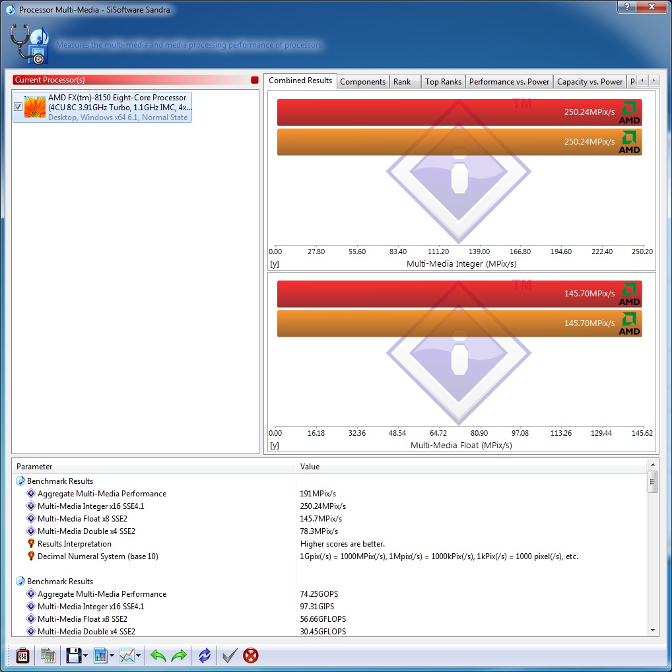Click the red circled X cancel icon
Viewport: 672px width, 672px height.
click(x=251, y=655)
